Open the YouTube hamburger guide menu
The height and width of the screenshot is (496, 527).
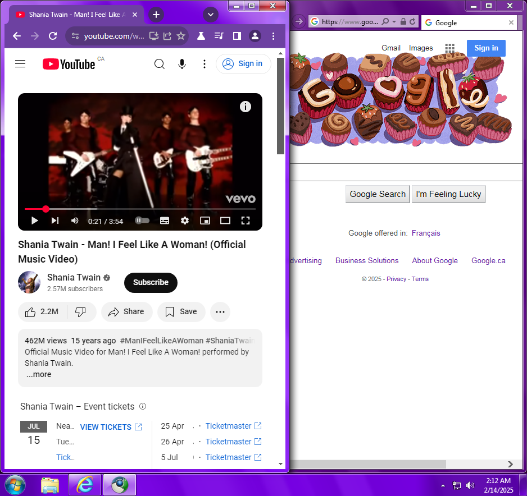click(x=20, y=64)
